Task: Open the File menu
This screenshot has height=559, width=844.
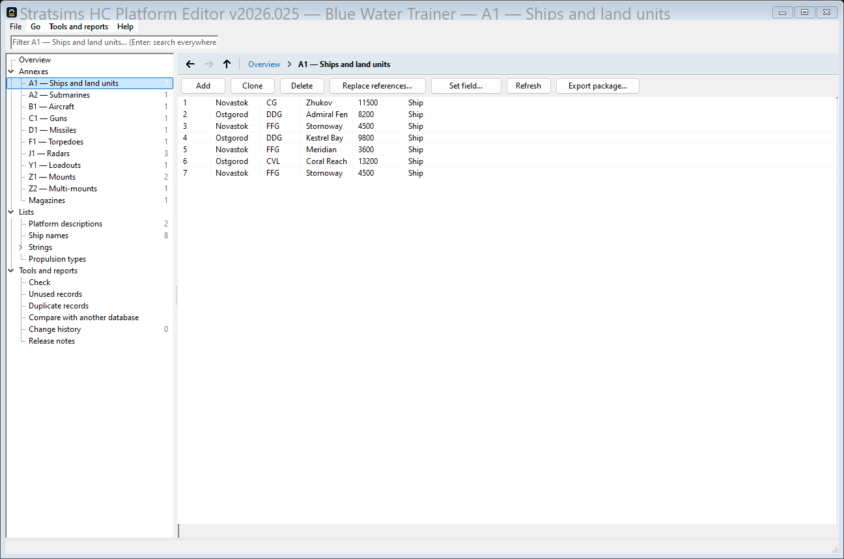Action: pyautogui.click(x=16, y=27)
